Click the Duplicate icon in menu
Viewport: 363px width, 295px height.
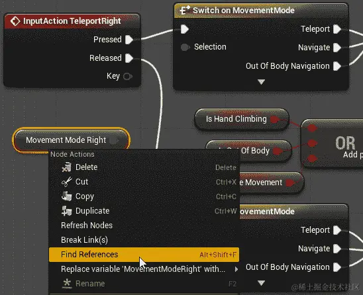(66, 211)
